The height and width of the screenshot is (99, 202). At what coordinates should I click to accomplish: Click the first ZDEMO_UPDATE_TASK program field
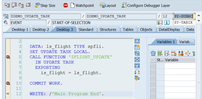45,16
